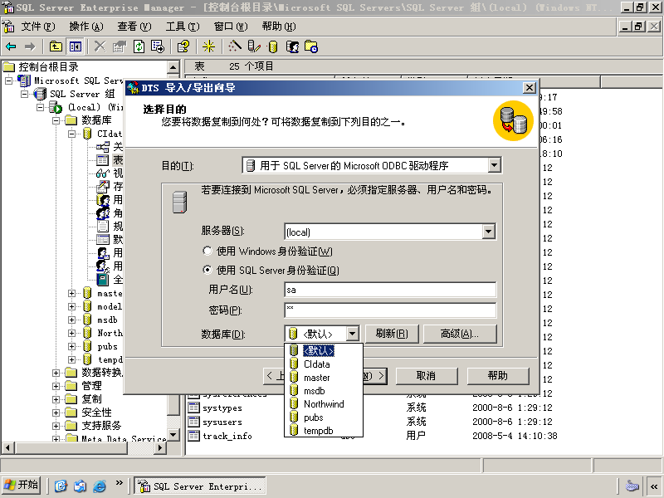Image resolution: width=664 pixels, height=498 pixels.
Task: Click the Run a wizard wand icon
Action: point(234,46)
